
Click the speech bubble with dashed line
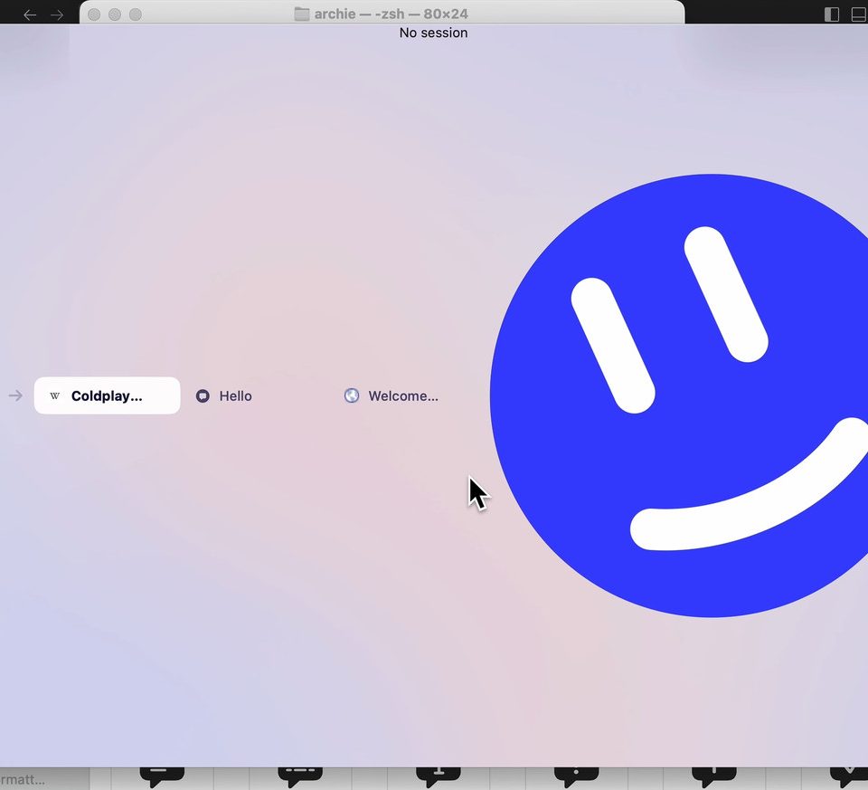tap(300, 775)
